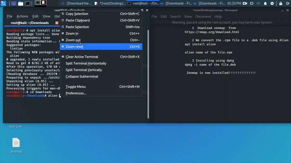
Task: Click the 'apt install alien' line in Mousepad
Action: pos(200,44)
